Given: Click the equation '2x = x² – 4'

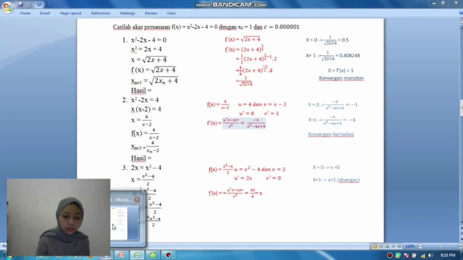Looking at the screenshot, I should tap(146, 168).
